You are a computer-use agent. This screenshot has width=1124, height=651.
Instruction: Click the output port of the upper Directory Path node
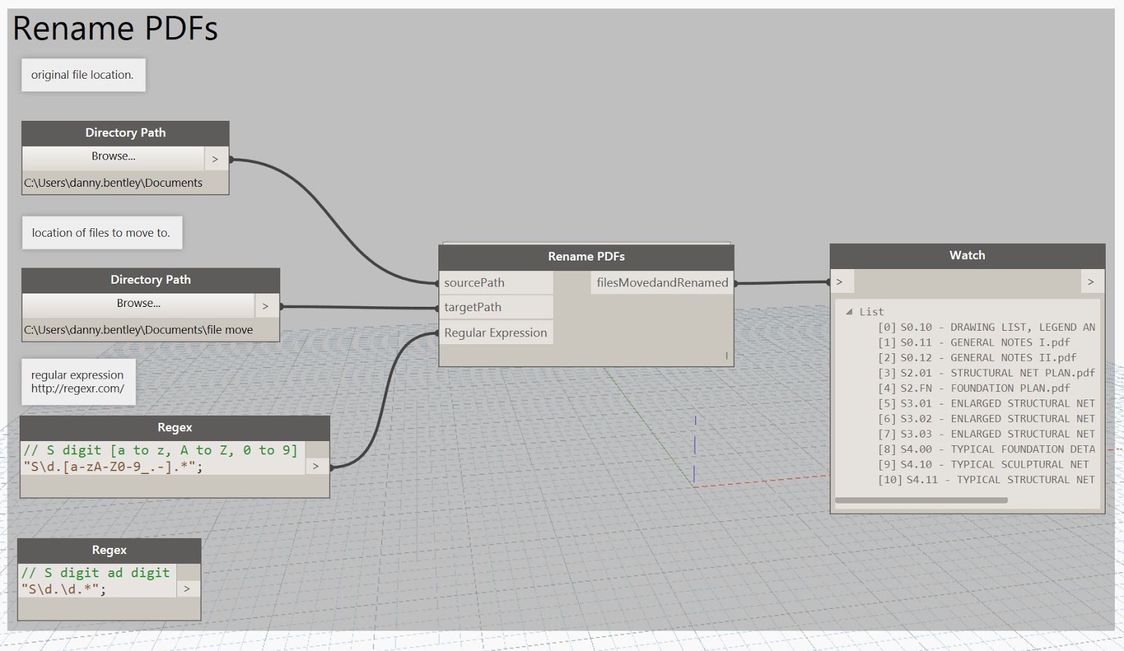[216, 159]
